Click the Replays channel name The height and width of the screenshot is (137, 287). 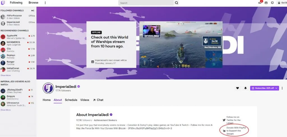pyautogui.click(x=11, y=55)
